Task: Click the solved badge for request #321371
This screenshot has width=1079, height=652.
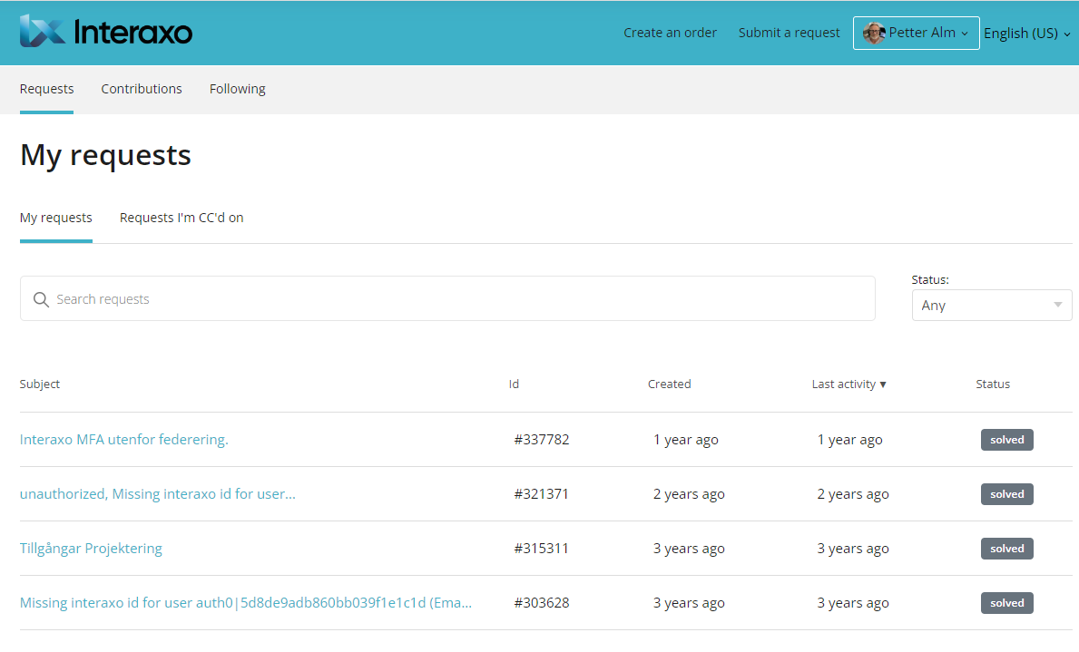Action: [x=1006, y=494]
